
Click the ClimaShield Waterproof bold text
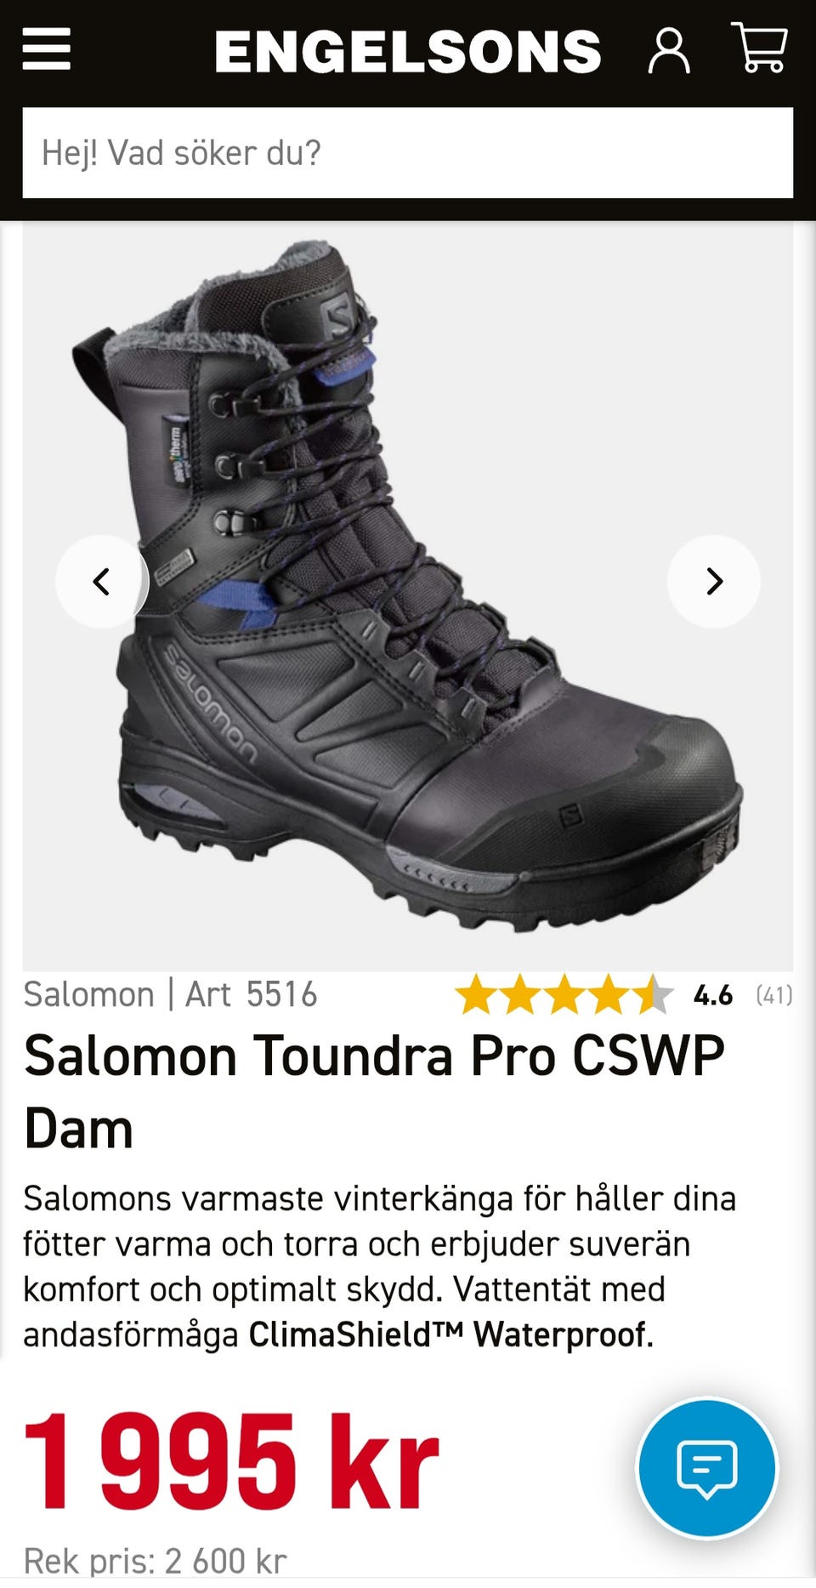450,1335
